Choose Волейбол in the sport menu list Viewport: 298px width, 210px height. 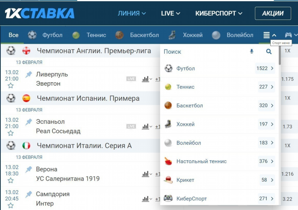coord(219,143)
